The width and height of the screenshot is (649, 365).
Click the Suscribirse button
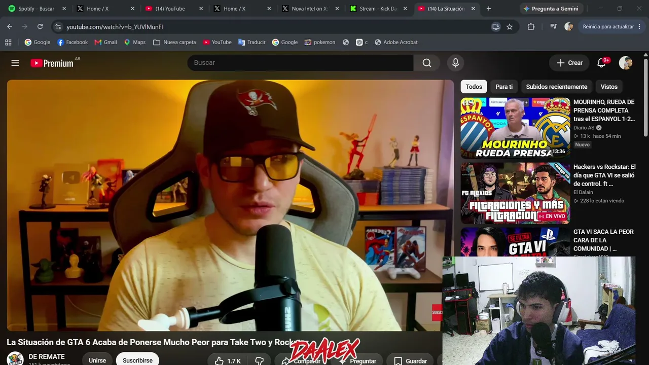click(x=137, y=359)
